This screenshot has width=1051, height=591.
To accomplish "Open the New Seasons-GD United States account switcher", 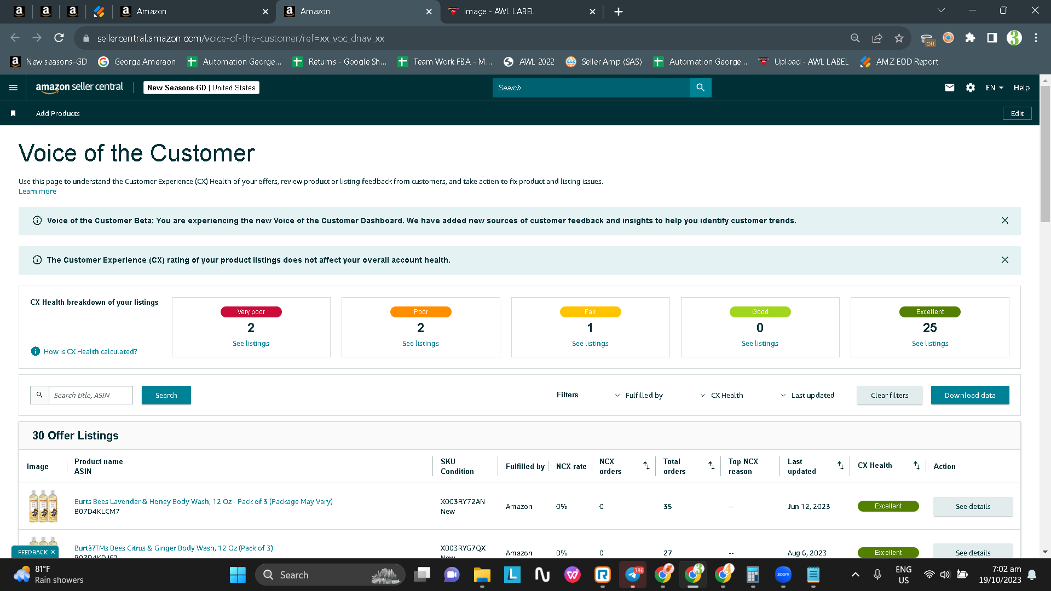I will point(201,88).
